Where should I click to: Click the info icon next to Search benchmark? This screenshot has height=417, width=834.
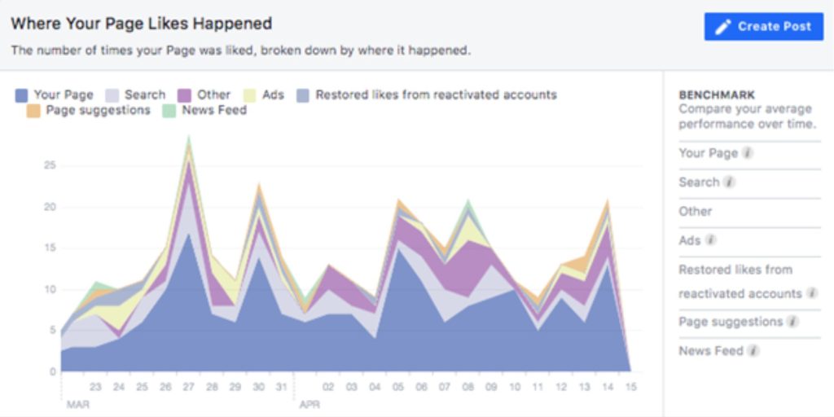tap(729, 182)
